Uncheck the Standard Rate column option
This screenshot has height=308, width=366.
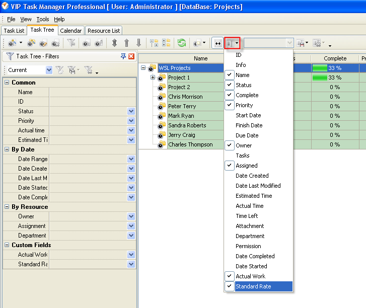click(230, 286)
